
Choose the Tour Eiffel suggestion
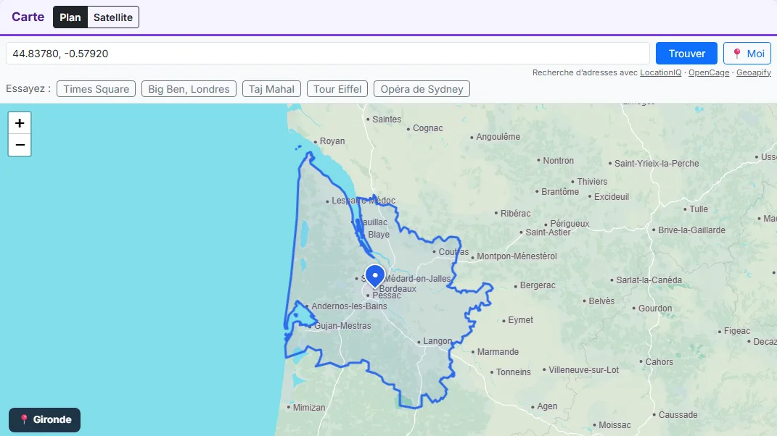pyautogui.click(x=337, y=89)
